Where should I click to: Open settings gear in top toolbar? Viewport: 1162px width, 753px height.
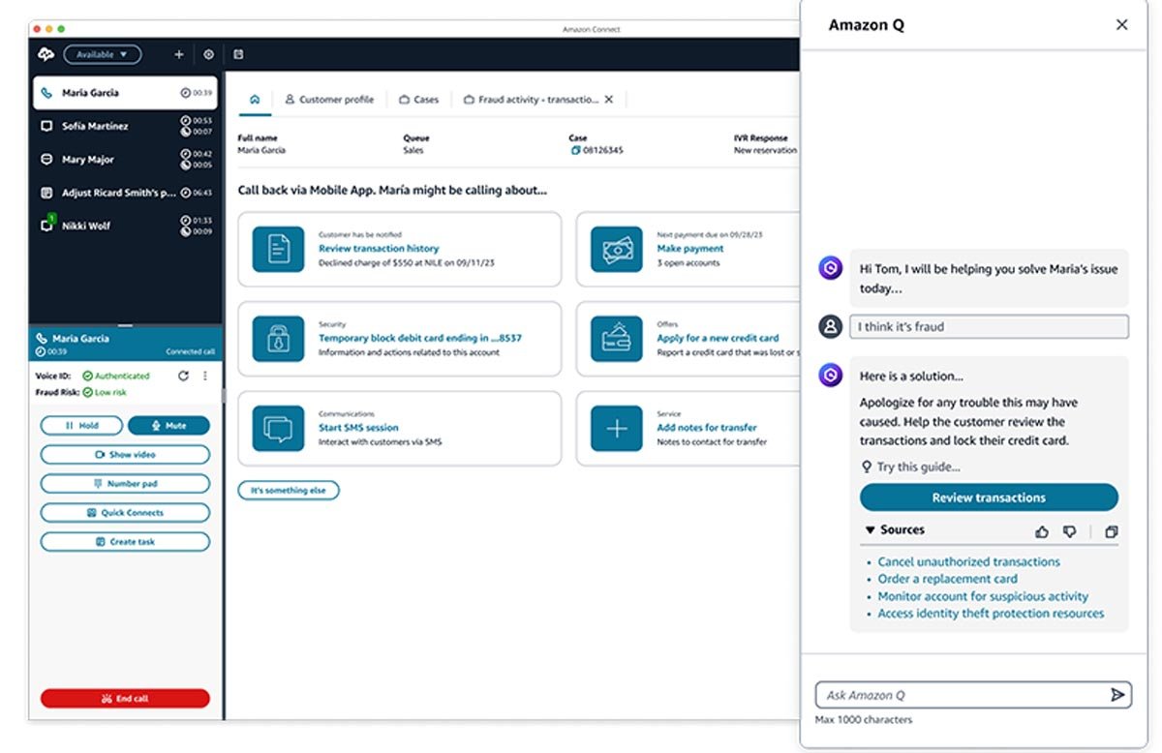(208, 55)
